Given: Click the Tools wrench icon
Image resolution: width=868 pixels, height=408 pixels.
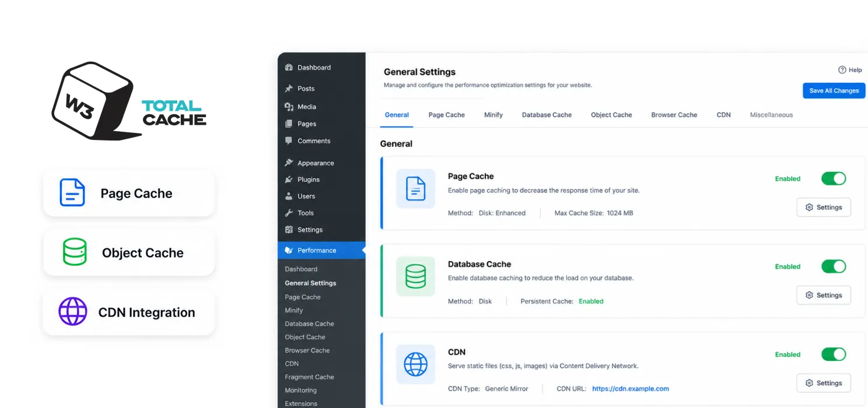Looking at the screenshot, I should point(289,213).
